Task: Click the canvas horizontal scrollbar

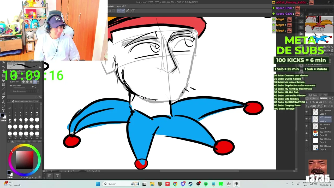Action: 200,171
